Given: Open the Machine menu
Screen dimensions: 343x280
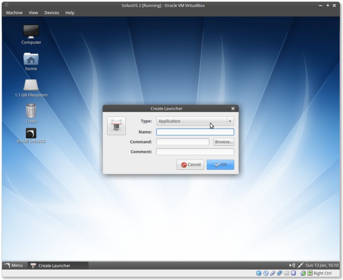Looking at the screenshot, I should click(14, 13).
